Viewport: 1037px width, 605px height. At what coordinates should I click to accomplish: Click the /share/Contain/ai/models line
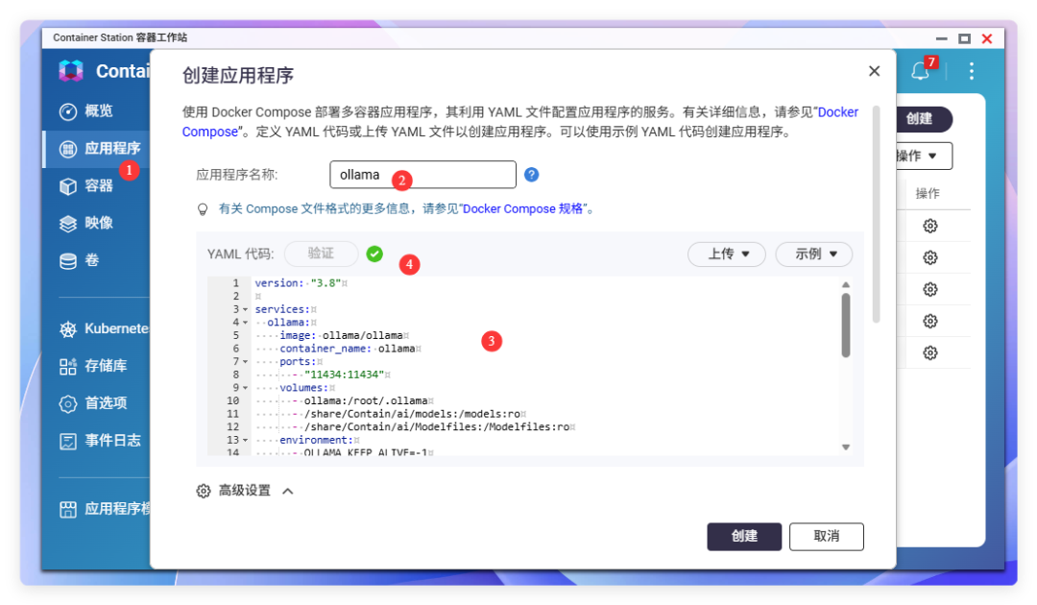point(412,414)
